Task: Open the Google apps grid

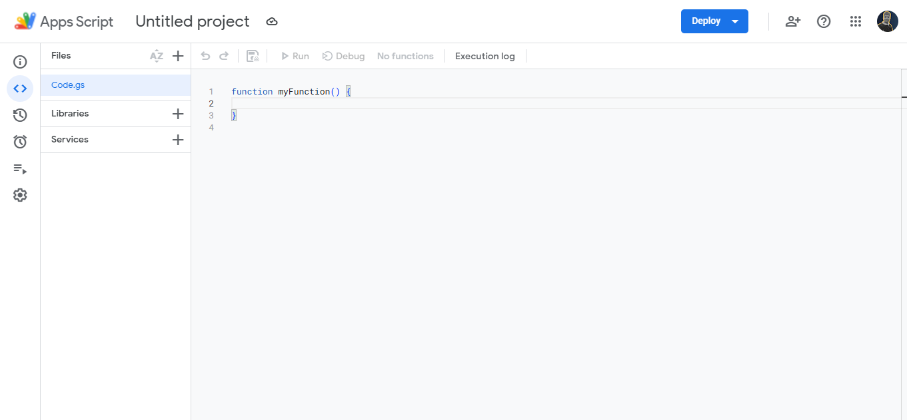Action: pos(856,21)
